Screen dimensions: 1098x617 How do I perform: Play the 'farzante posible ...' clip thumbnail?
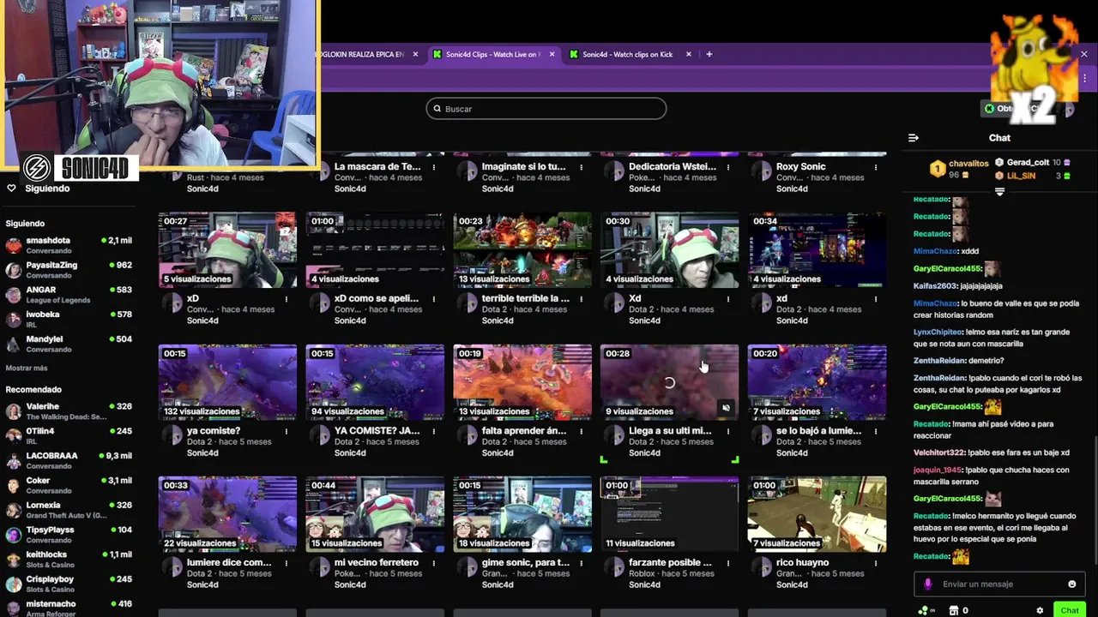(669, 514)
